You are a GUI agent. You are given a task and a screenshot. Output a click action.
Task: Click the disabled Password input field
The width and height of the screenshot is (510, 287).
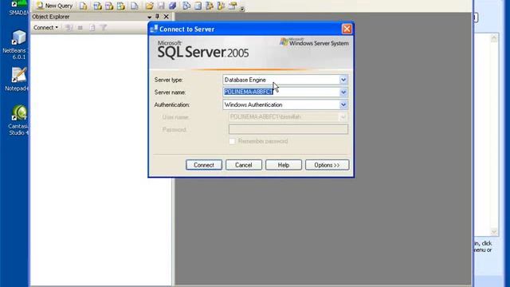point(288,129)
